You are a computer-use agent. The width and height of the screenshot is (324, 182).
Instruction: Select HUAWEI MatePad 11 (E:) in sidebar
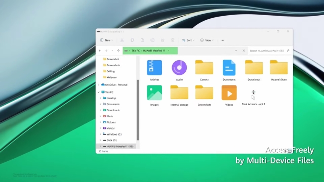[x=116, y=146]
